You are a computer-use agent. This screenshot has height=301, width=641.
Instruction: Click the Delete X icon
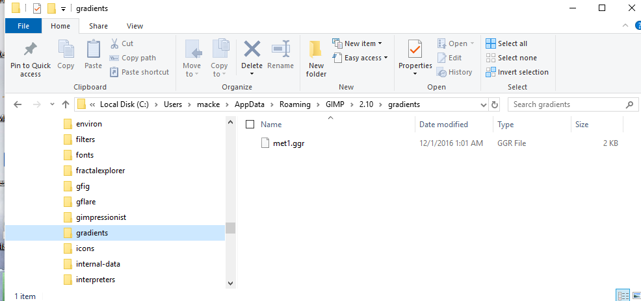[252, 49]
